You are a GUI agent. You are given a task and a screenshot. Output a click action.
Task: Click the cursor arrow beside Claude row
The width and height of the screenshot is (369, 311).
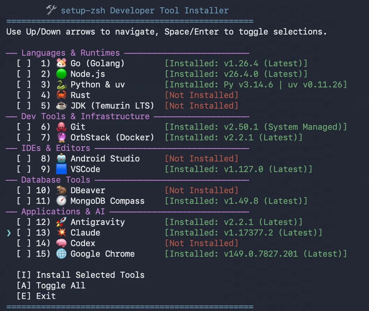click(x=9, y=233)
